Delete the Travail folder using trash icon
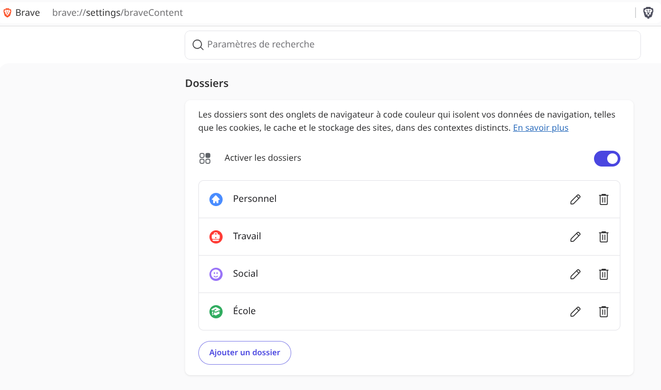The image size is (661, 390). click(603, 237)
